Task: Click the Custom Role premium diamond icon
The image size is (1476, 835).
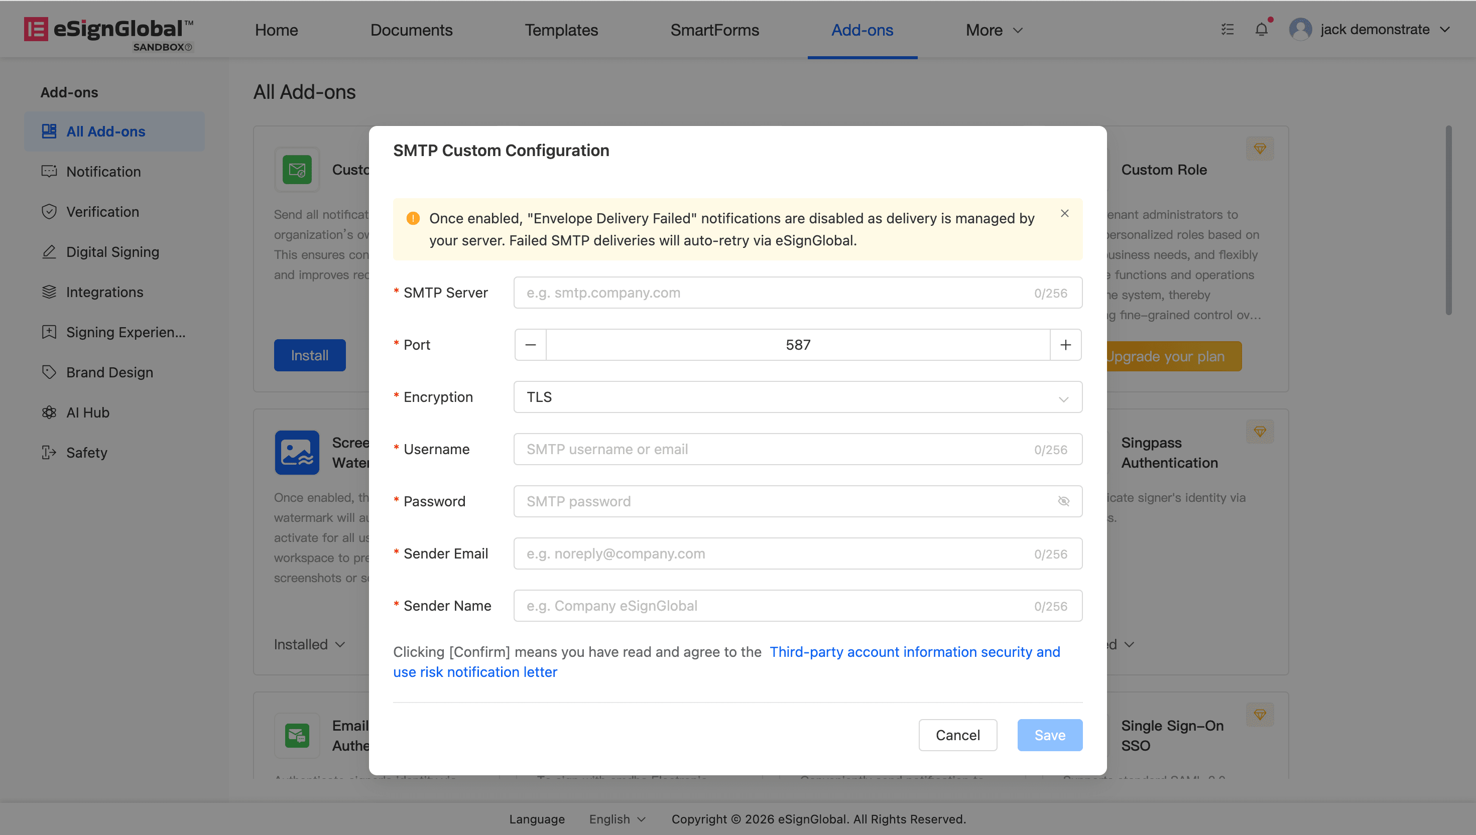Action: coord(1260,149)
